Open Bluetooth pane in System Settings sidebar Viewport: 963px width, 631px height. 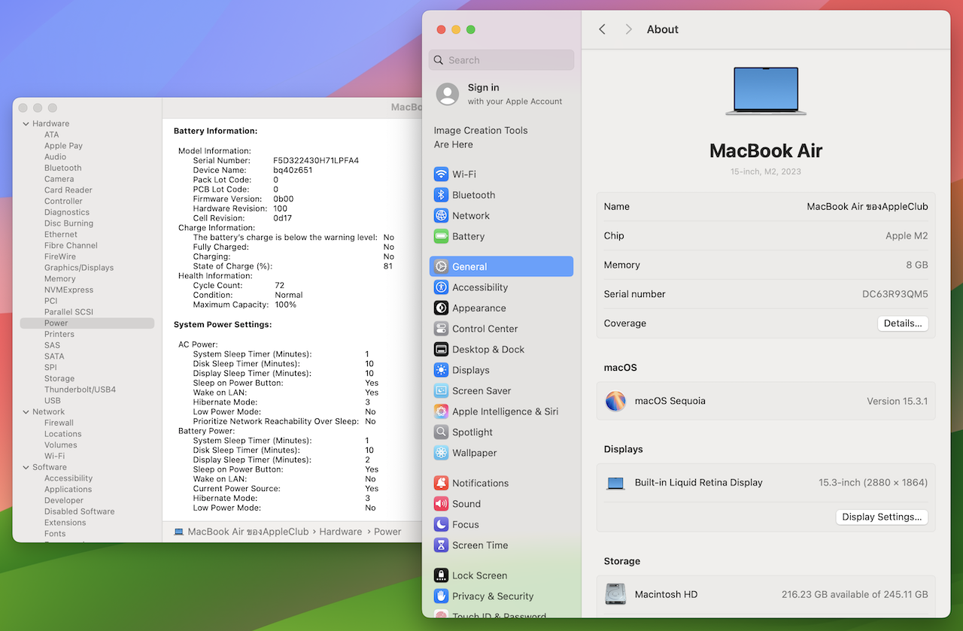click(501, 195)
